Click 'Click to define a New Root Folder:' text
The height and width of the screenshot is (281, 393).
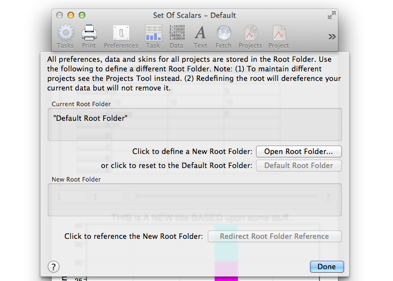(x=192, y=151)
